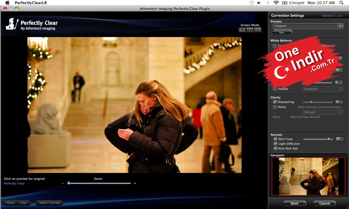Click the Sharpening value field showing 50
Screen dimensions: 349x209
coord(339,102)
